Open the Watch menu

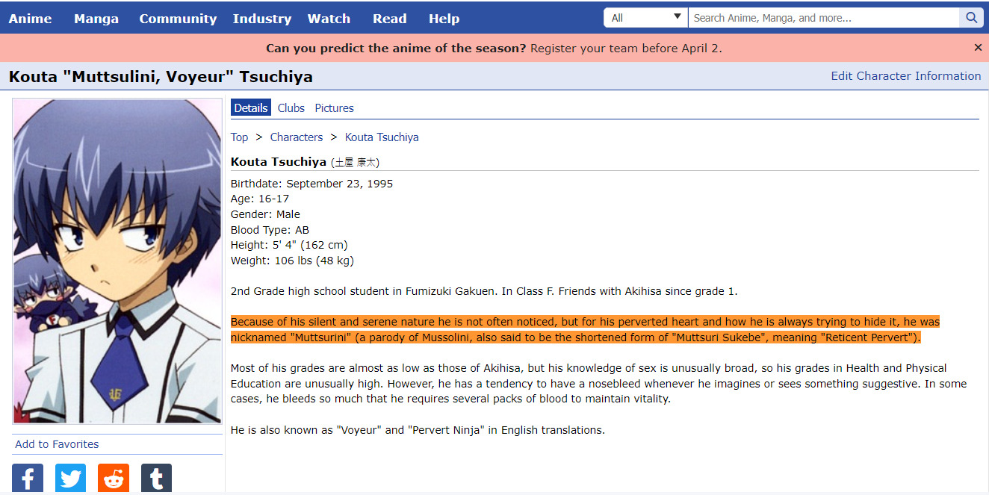pos(329,19)
